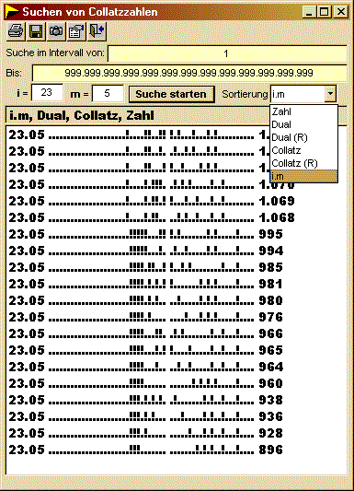The image size is (354, 491).
Task: Open the settings properties icon
Action: [x=76, y=31]
